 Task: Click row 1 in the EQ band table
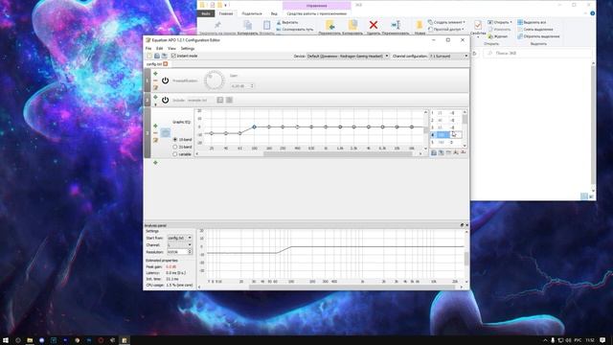click(x=445, y=113)
